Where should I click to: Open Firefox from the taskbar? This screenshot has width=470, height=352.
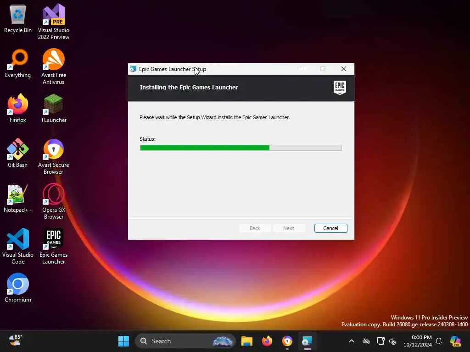coord(267,341)
